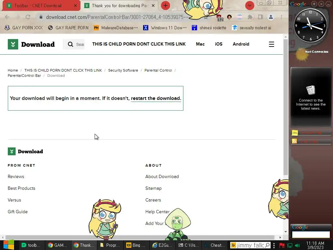Open the About Download footer link

(162, 177)
